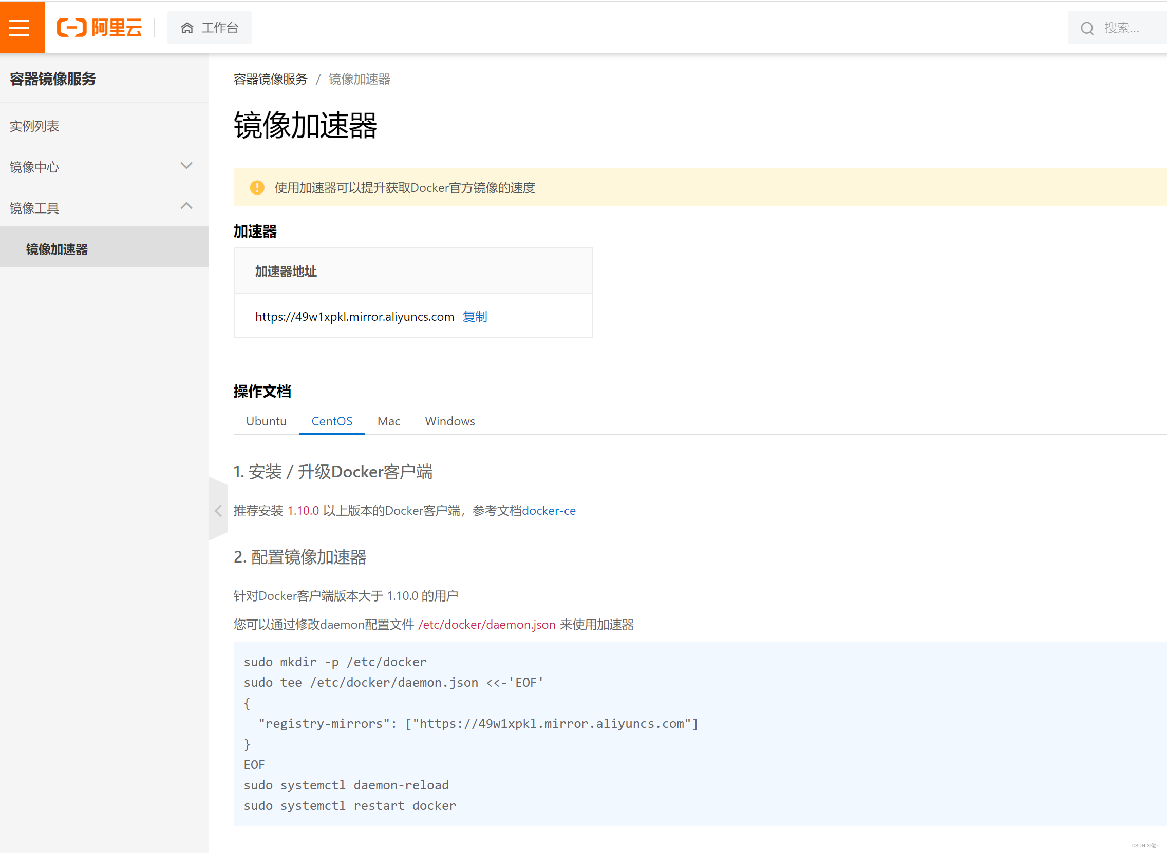Viewport: 1167px width, 853px height.
Task: Switch to the Windows tab
Action: coord(450,421)
